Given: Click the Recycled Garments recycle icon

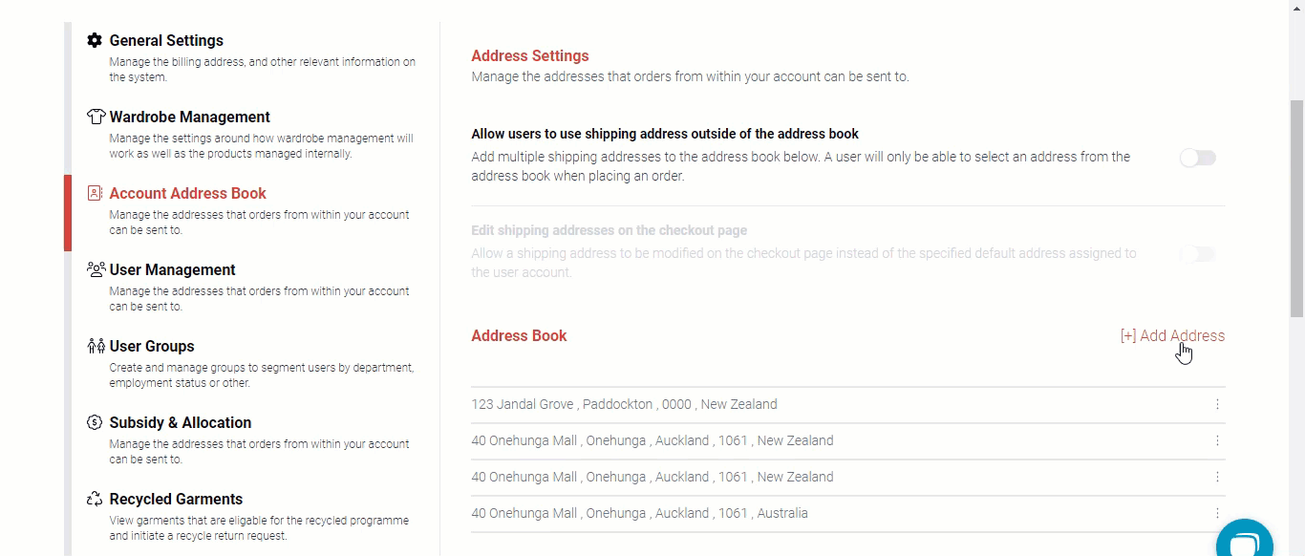Looking at the screenshot, I should [x=95, y=499].
